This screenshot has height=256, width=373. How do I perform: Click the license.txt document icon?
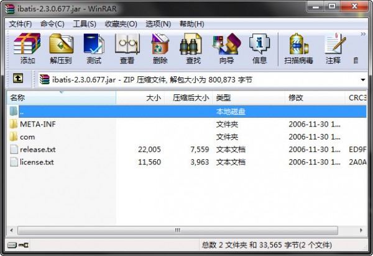point(14,162)
